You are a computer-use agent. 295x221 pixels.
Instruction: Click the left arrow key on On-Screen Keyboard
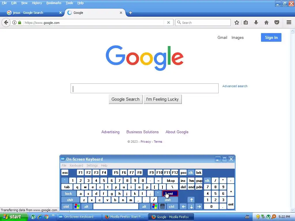(184, 207)
